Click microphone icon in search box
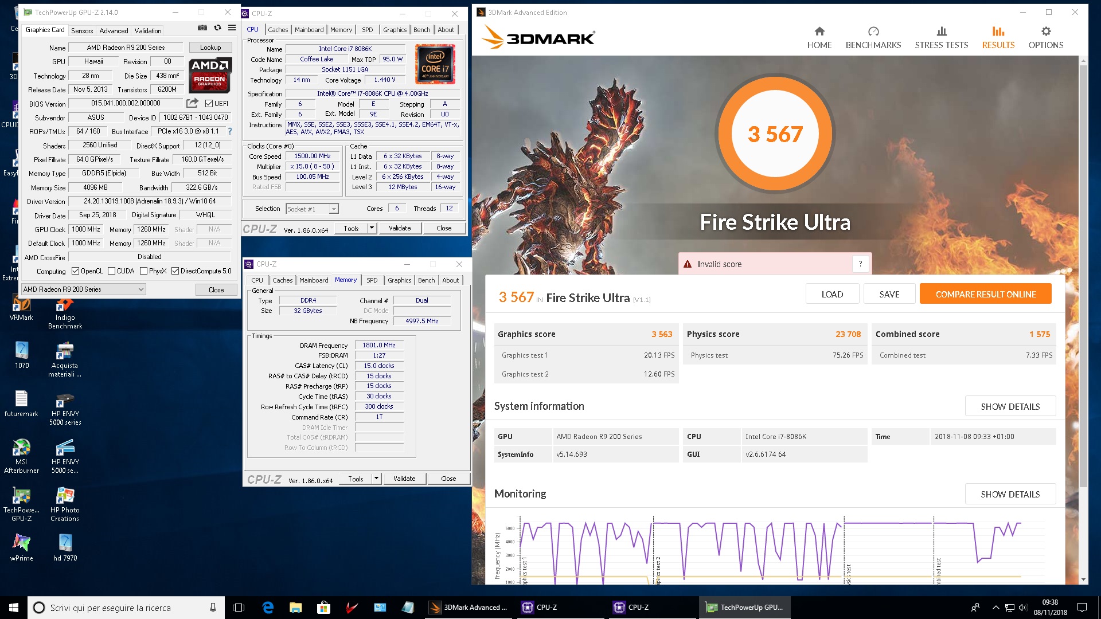Screen dimensions: 1101x619 213,608
